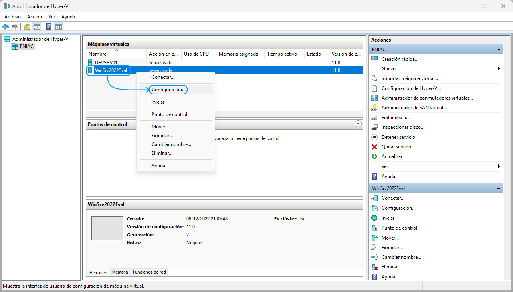This screenshot has width=513, height=292.
Task: Open the Configuración de Hyper-V icon
Action: click(374, 88)
